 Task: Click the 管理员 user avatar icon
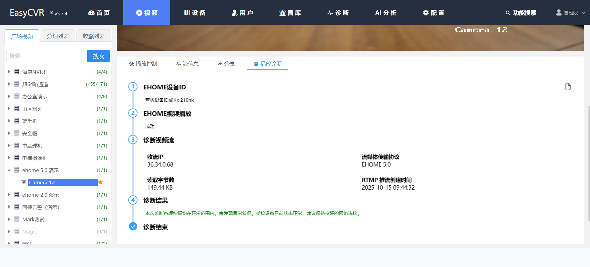coord(559,13)
